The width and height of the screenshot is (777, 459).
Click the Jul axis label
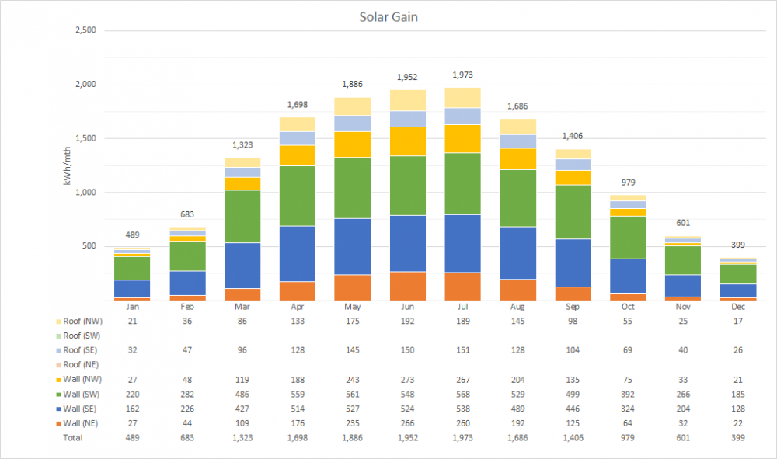point(462,307)
